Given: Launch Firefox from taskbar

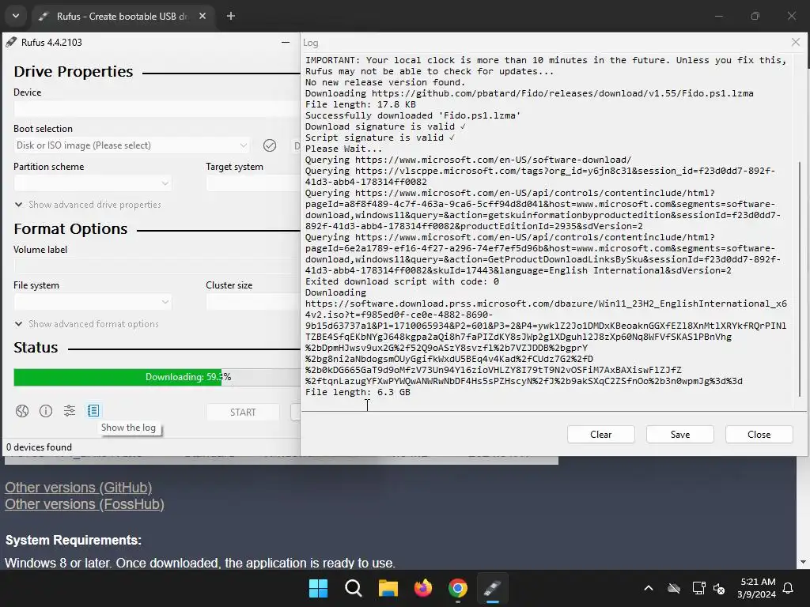Looking at the screenshot, I should coord(423,588).
